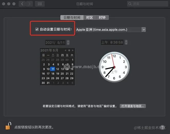
Task: Go forward with the right chevron button
Action: [x=29, y=4]
